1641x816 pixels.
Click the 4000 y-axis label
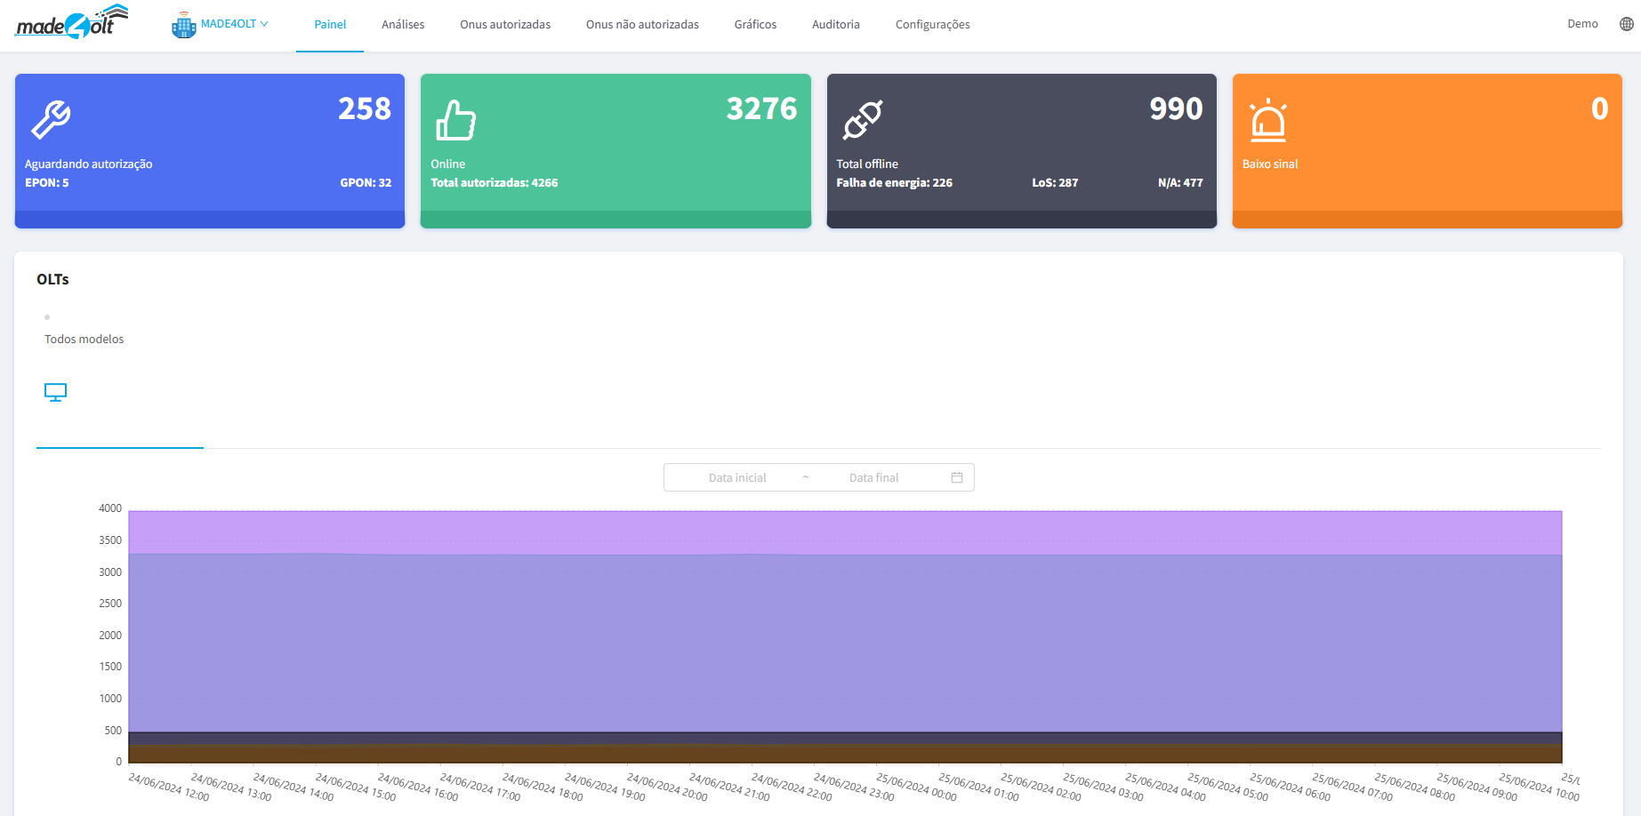(110, 508)
